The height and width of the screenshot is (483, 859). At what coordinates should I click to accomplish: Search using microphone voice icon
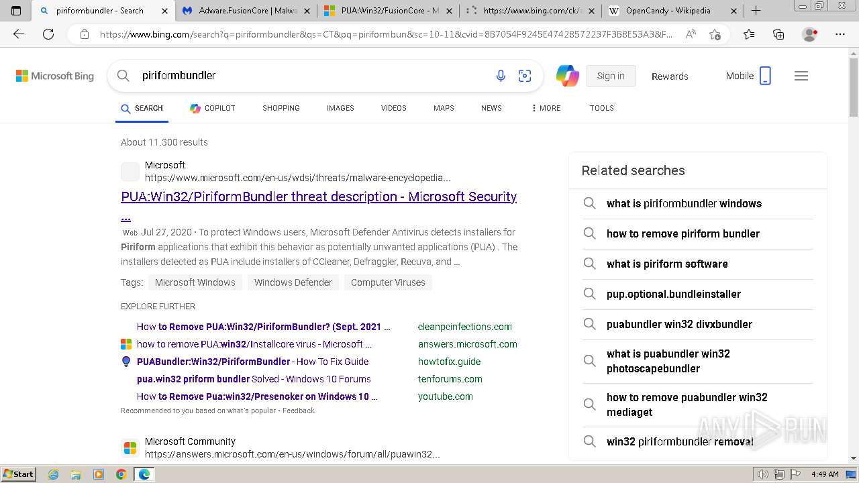tap(501, 76)
